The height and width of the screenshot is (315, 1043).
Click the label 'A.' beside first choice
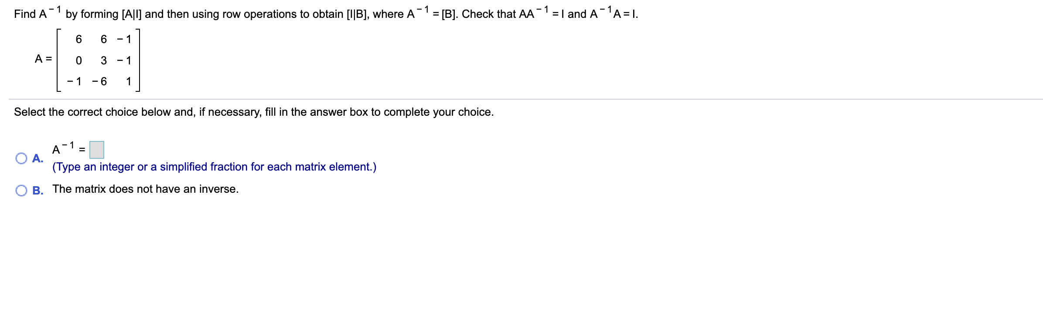(38, 159)
